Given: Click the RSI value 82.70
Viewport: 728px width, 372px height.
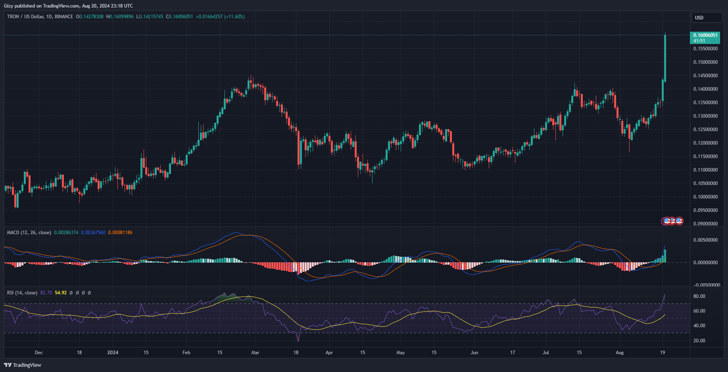Looking at the screenshot, I should click(x=46, y=293).
